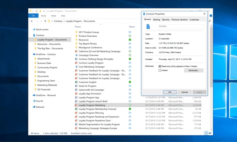Select the Jacksonville Ad Campaign file
The image size is (237, 142).
[91, 90]
